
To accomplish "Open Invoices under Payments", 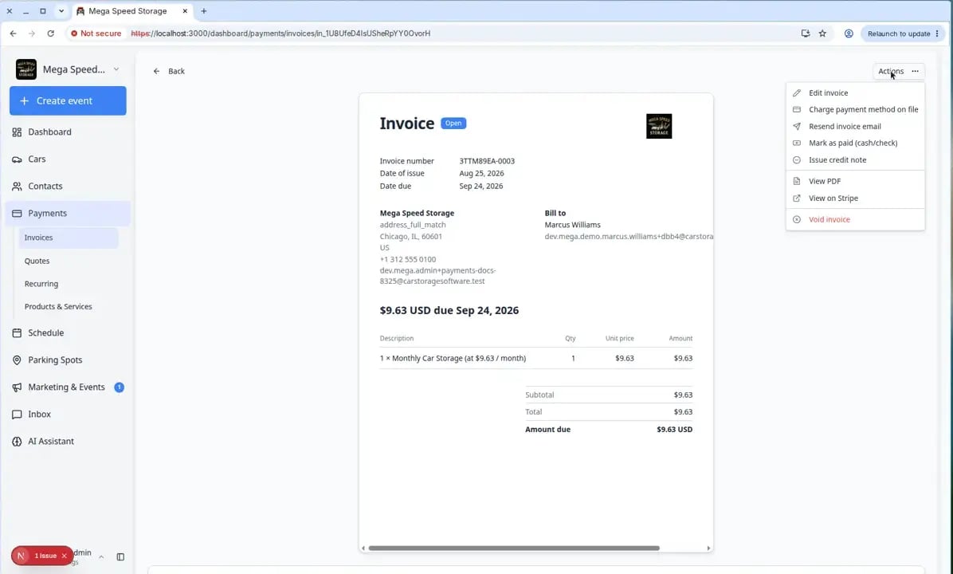I will click(68, 238).
